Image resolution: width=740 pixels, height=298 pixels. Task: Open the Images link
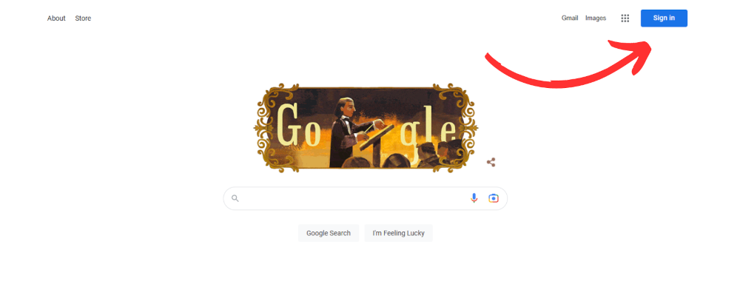596,18
